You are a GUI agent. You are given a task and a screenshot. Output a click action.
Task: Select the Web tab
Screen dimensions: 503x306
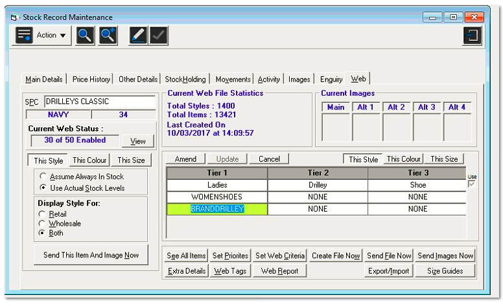pos(358,78)
